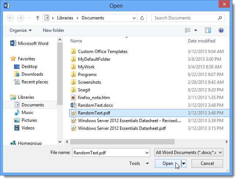Expand the Open button split arrow
Viewport: 238px width, 181px height.
184,163
